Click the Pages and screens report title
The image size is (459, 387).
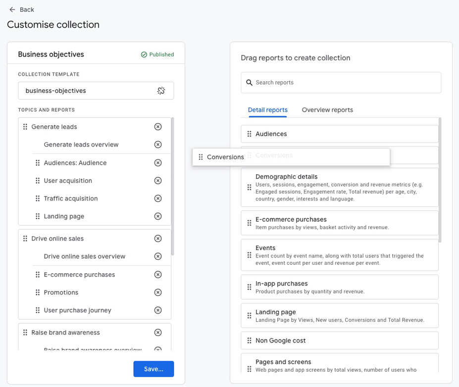tap(283, 362)
